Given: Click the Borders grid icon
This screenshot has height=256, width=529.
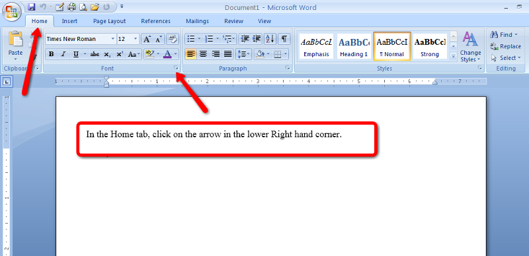Looking at the screenshot, I should coord(278,54).
